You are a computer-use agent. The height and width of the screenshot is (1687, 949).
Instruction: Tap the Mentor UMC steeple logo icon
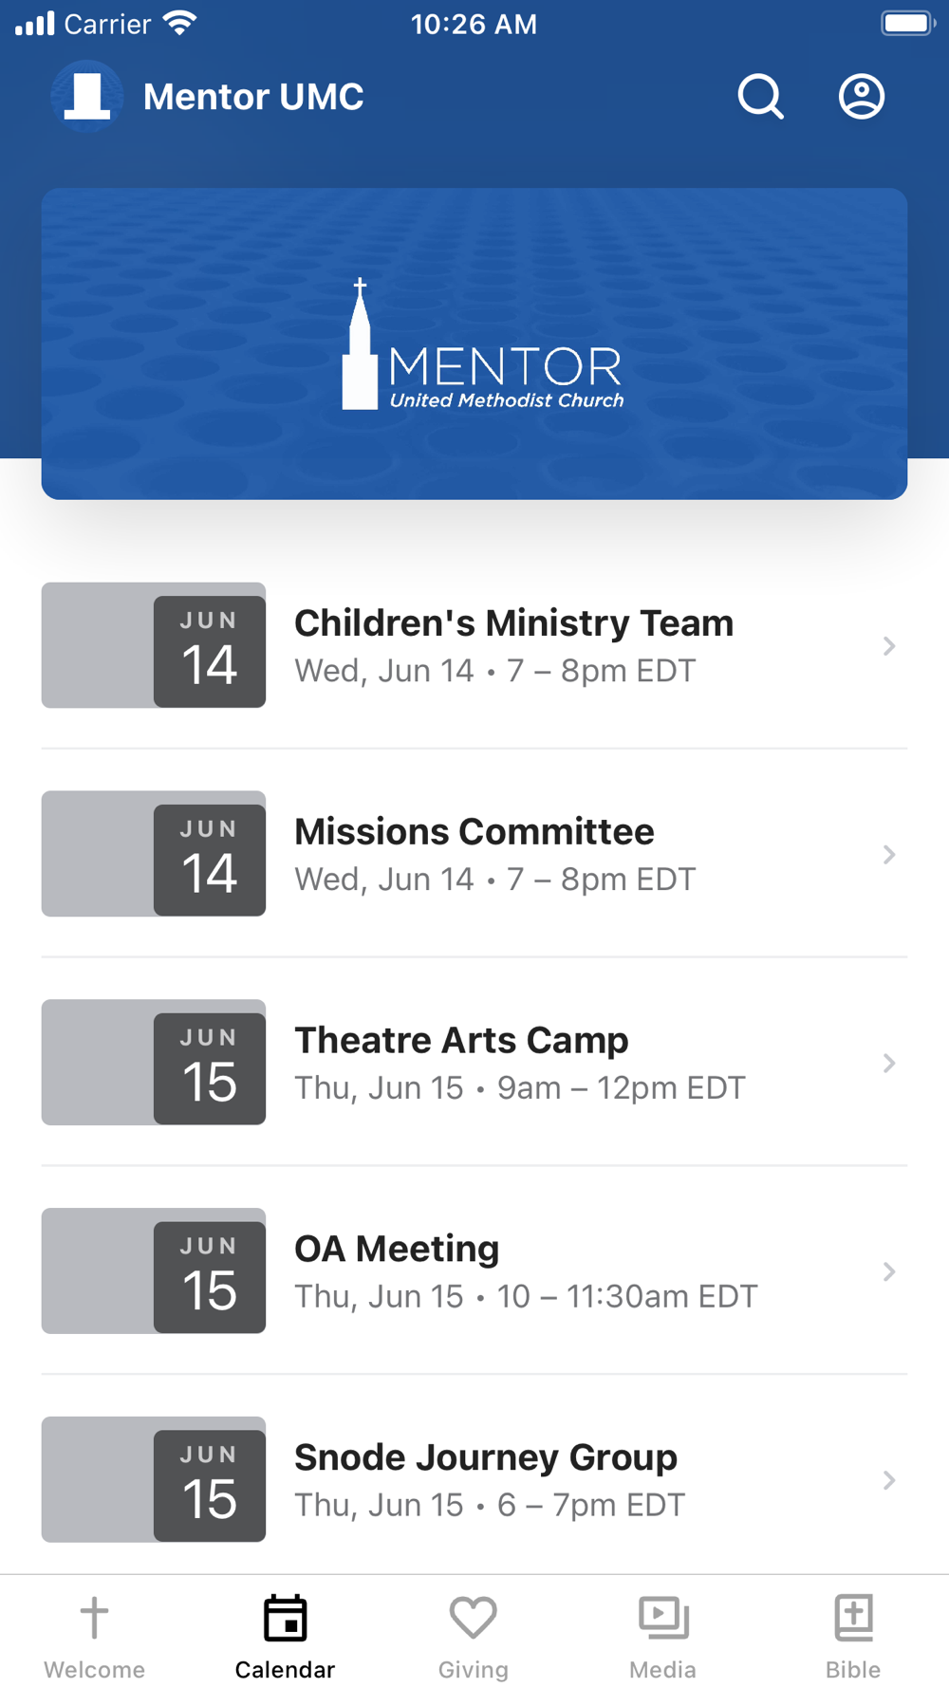(86, 97)
